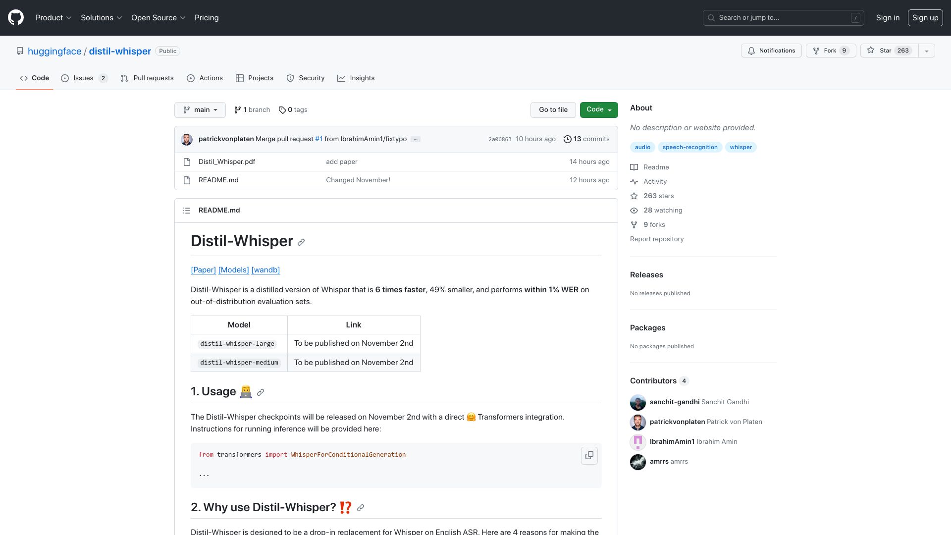Click the speech-recognition topic tag

[690, 147]
